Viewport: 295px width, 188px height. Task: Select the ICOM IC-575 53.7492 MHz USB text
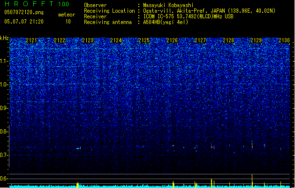click(x=189, y=16)
